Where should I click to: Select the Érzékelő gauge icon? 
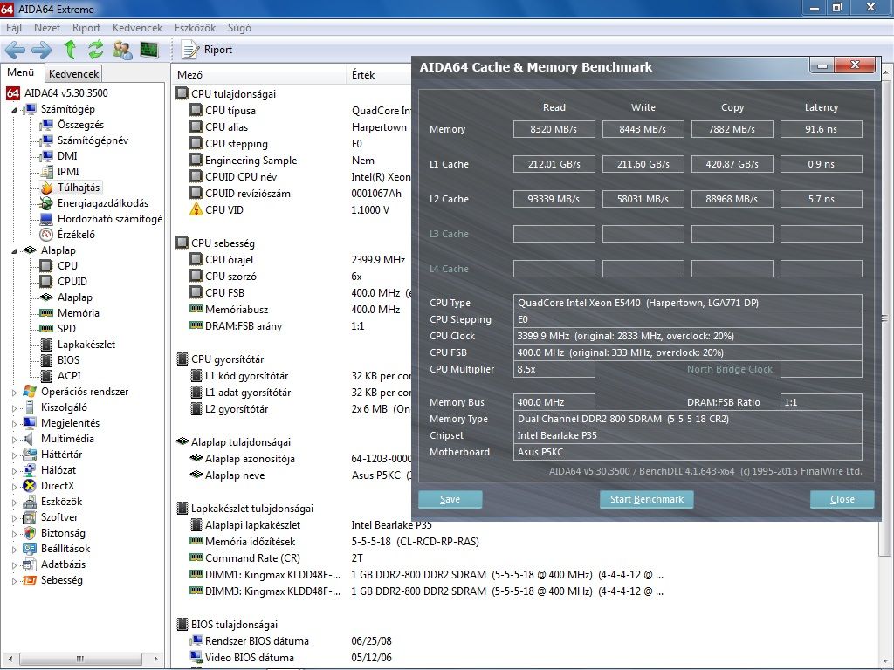(47, 234)
